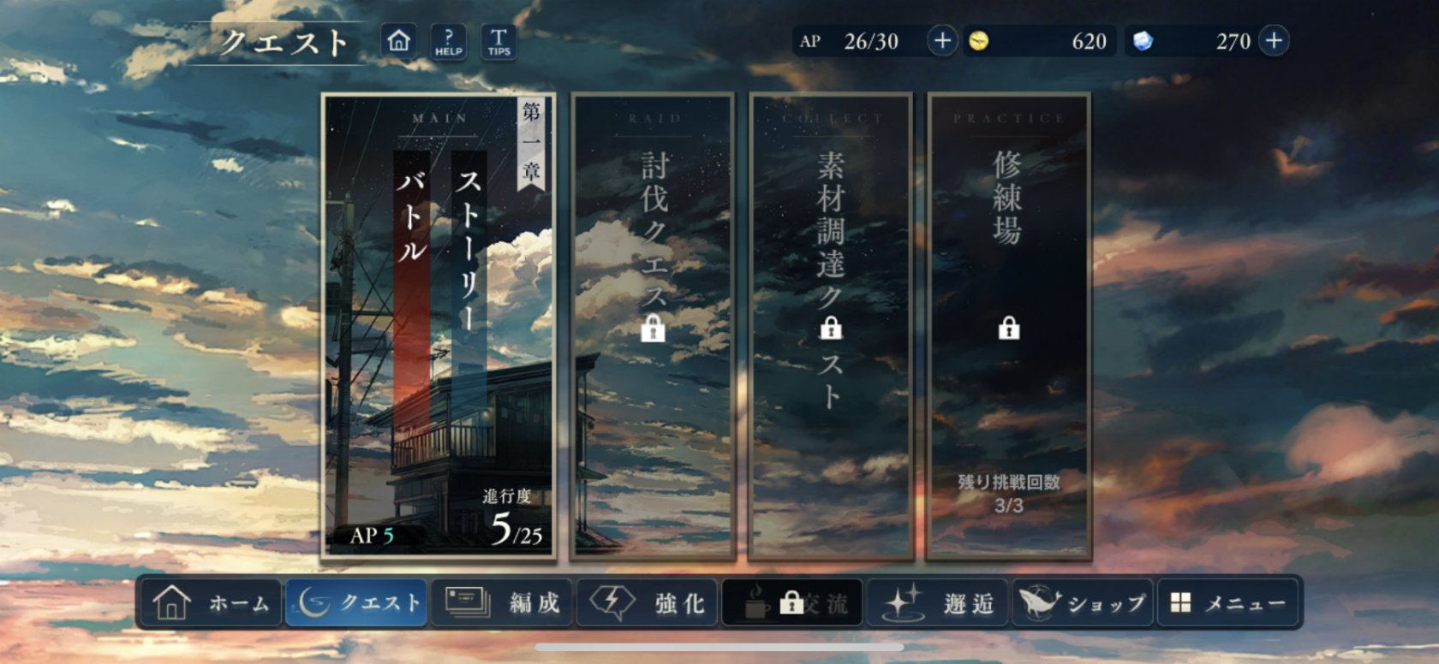Go to ホーム in bottom navigation
This screenshot has height=664, width=1439.
tap(210, 602)
